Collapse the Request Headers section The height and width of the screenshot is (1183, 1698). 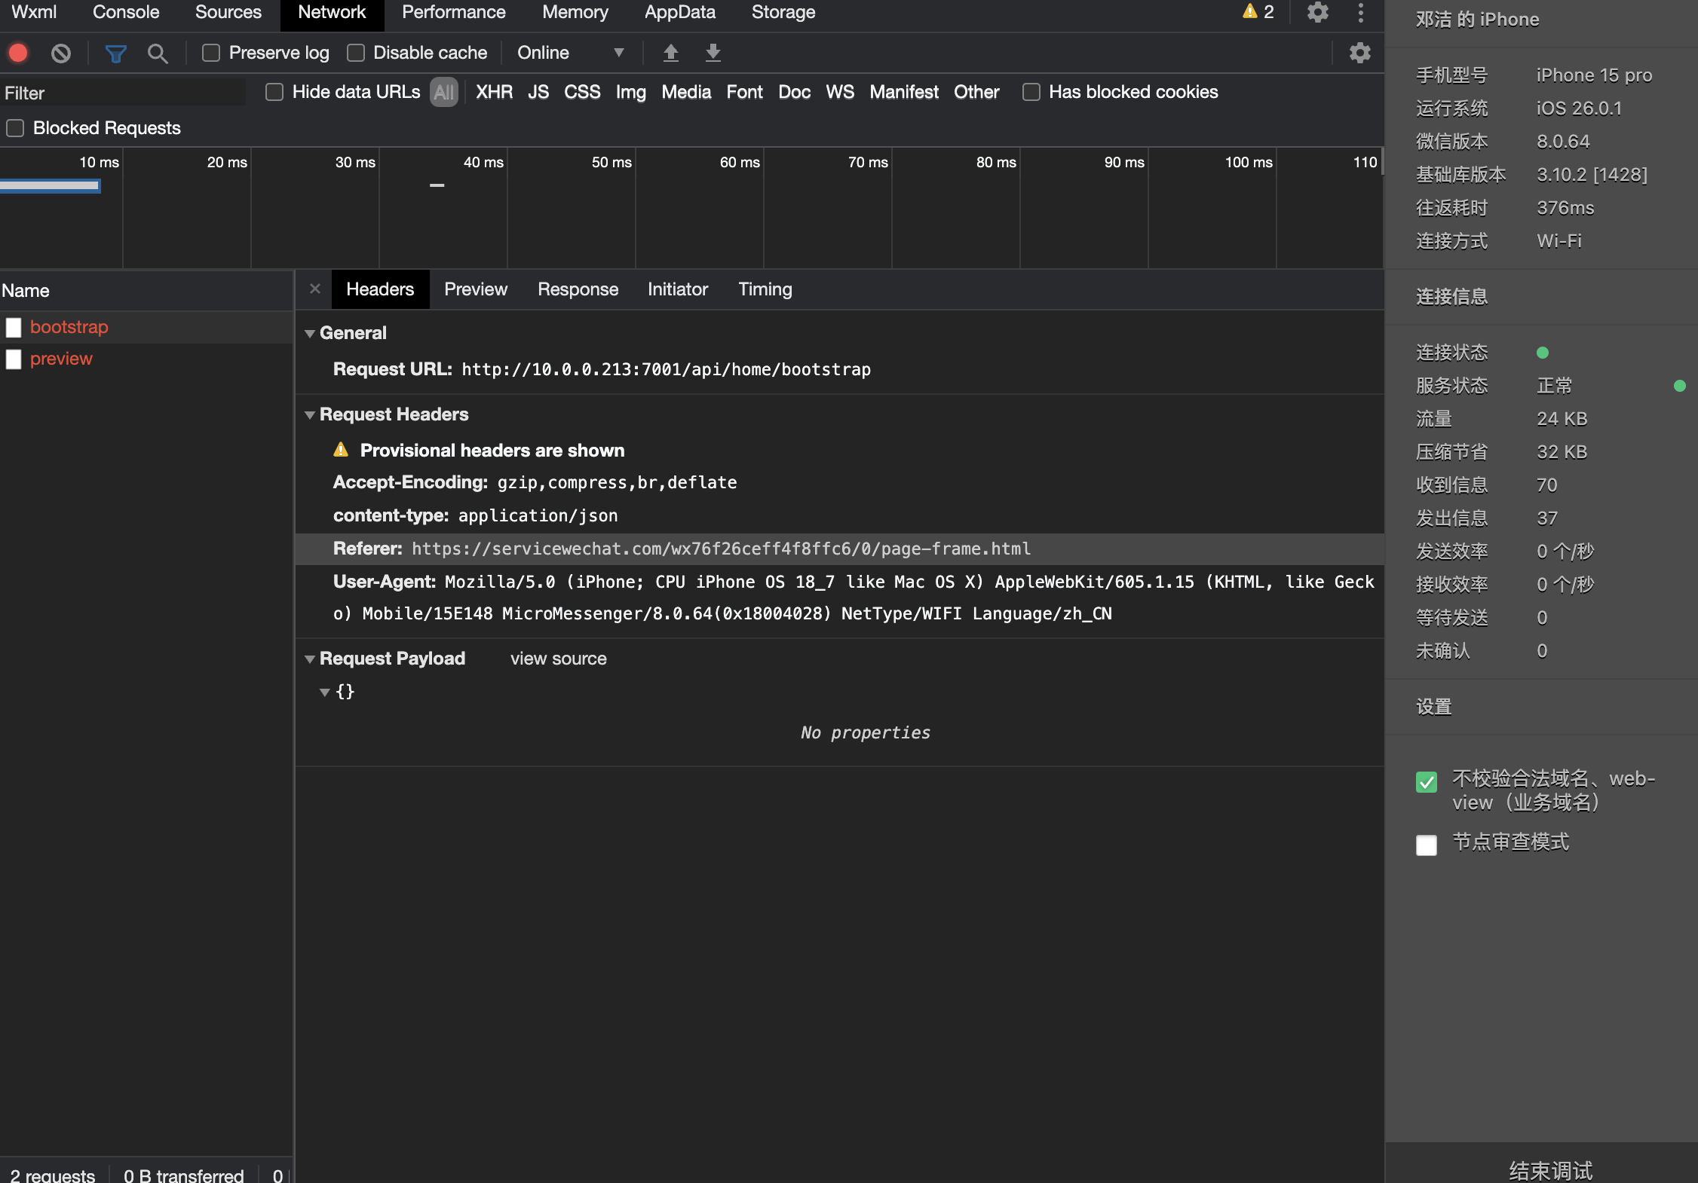[310, 414]
